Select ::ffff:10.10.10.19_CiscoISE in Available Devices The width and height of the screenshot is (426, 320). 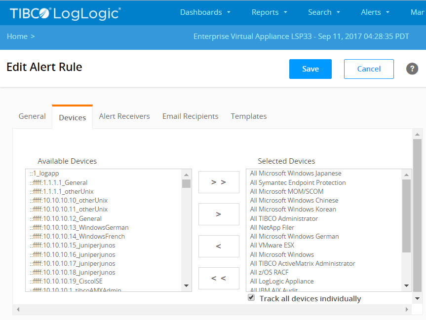click(x=66, y=281)
